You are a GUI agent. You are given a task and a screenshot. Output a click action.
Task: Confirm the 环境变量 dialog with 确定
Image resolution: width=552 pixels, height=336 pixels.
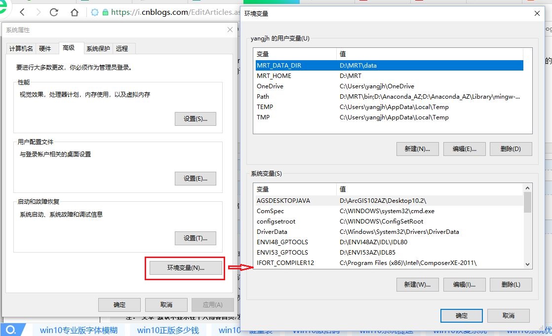pos(462,316)
